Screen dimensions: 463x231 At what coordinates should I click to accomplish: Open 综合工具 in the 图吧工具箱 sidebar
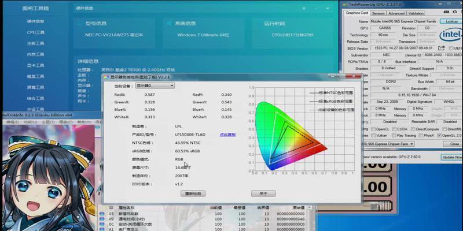click(x=35, y=98)
